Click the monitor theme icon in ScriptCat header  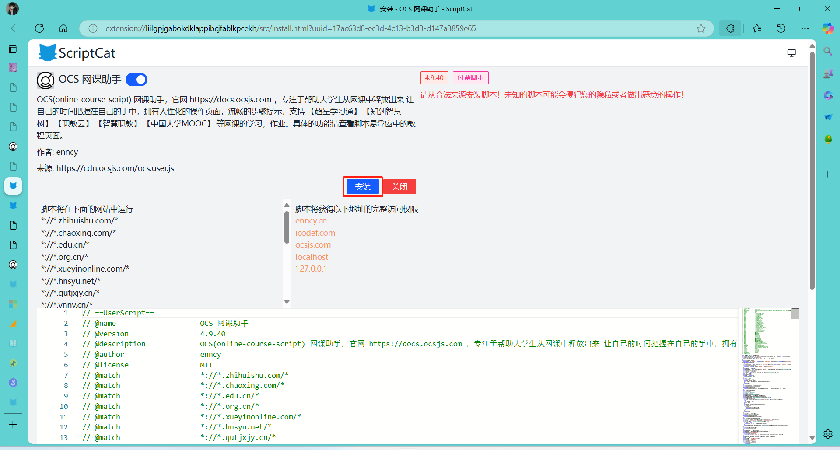point(791,53)
